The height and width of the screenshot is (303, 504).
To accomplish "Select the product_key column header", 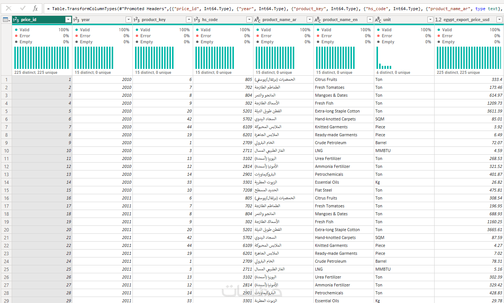I will pyautogui.click(x=158, y=20).
